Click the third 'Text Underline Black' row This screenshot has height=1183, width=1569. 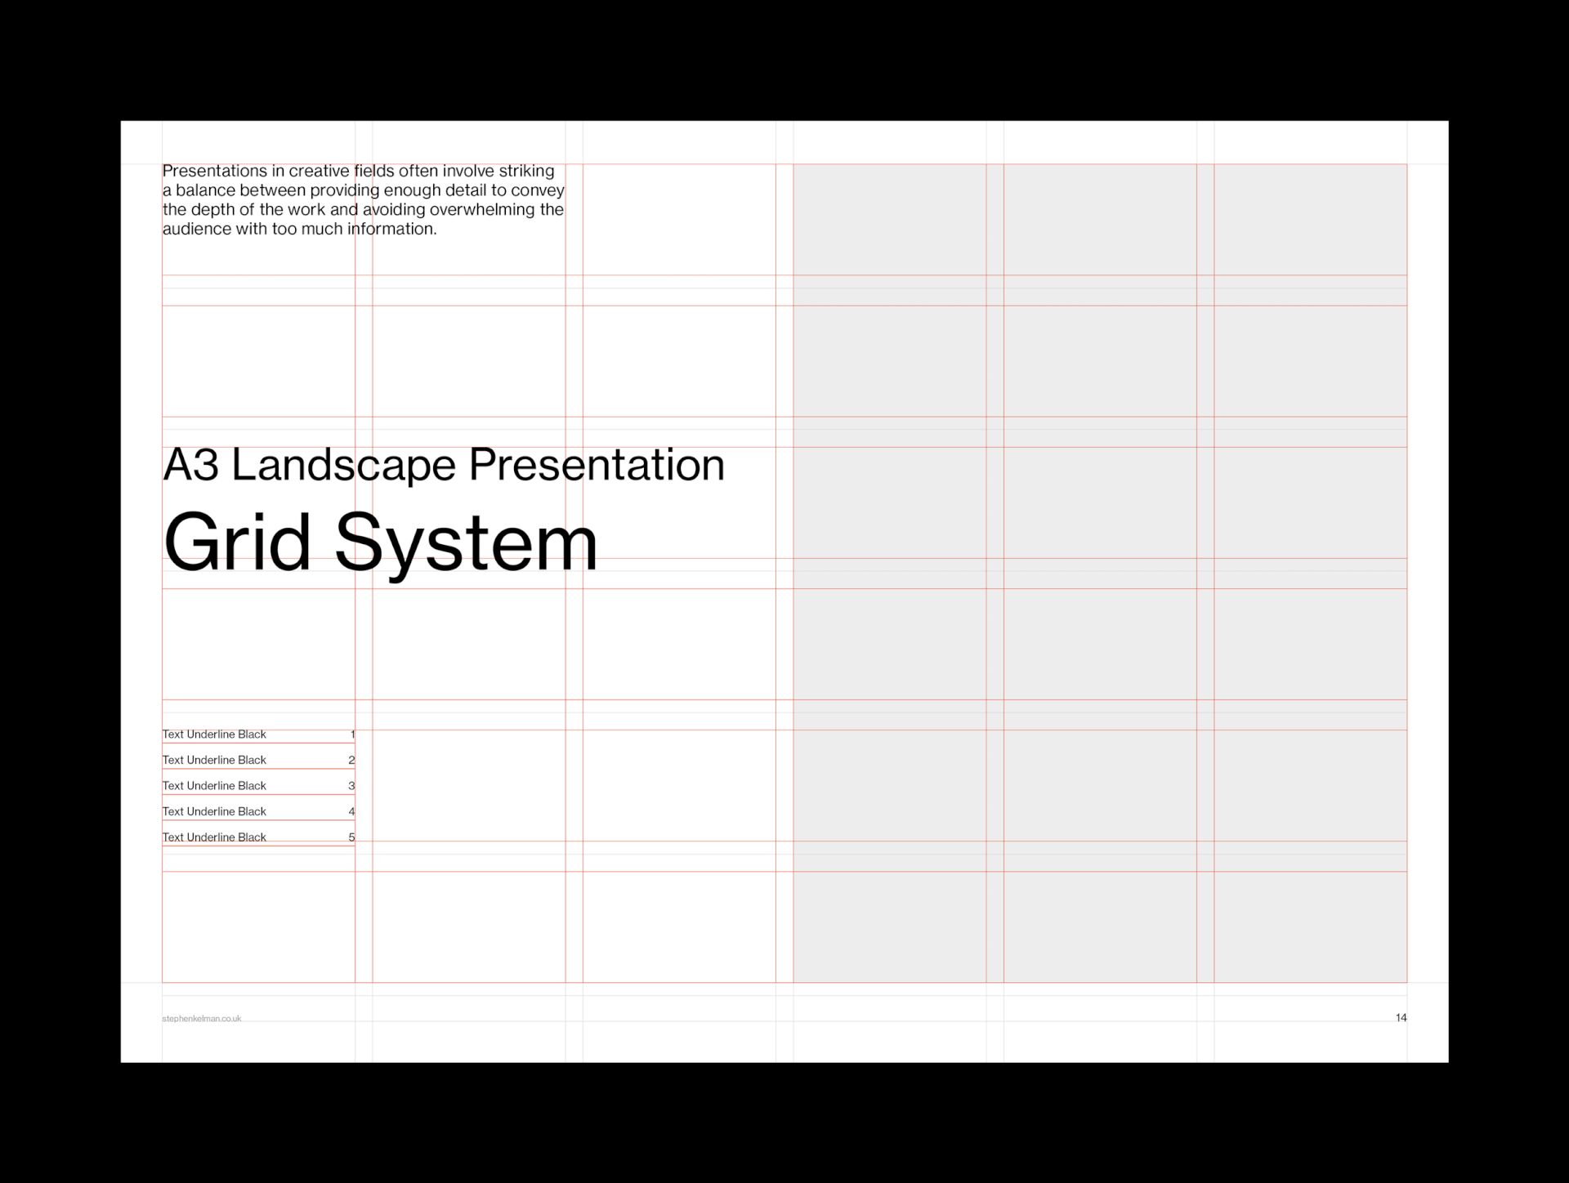(214, 786)
